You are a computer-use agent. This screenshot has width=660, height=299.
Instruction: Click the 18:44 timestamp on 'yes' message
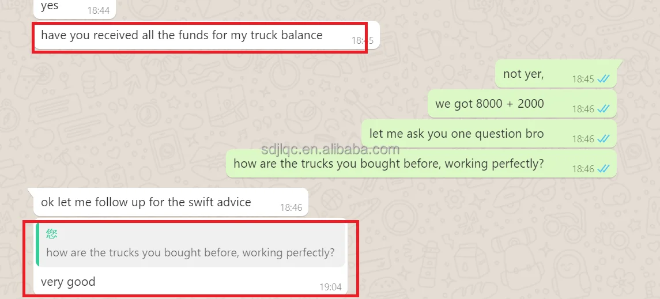[x=99, y=10]
